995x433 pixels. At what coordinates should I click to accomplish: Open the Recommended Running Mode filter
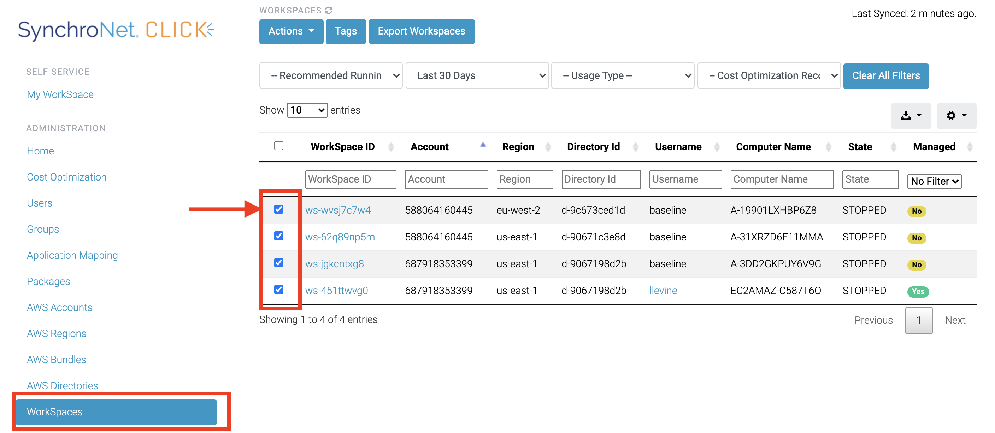click(331, 75)
